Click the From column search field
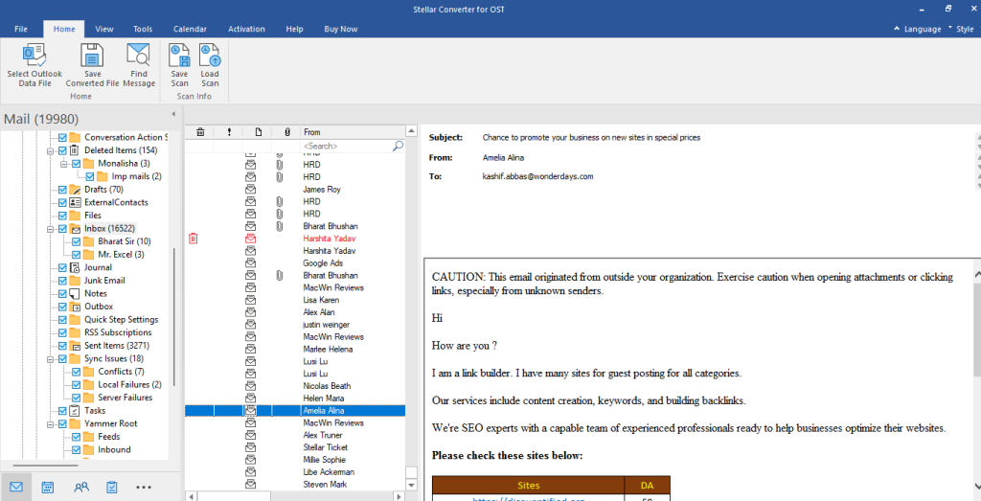The width and height of the screenshot is (981, 501). tap(352, 146)
